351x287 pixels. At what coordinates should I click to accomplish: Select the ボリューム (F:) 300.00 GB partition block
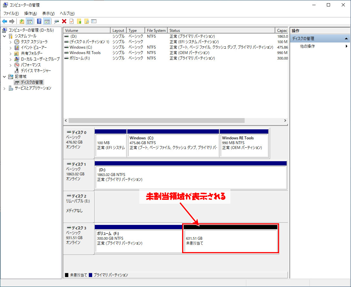click(x=139, y=239)
